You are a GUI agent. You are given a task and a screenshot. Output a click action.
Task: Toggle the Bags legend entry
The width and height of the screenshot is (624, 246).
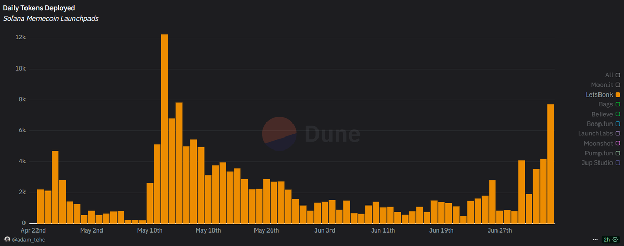(x=609, y=104)
